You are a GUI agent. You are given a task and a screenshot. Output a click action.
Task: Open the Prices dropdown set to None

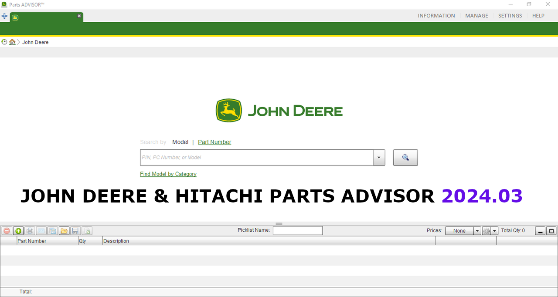pyautogui.click(x=460, y=230)
